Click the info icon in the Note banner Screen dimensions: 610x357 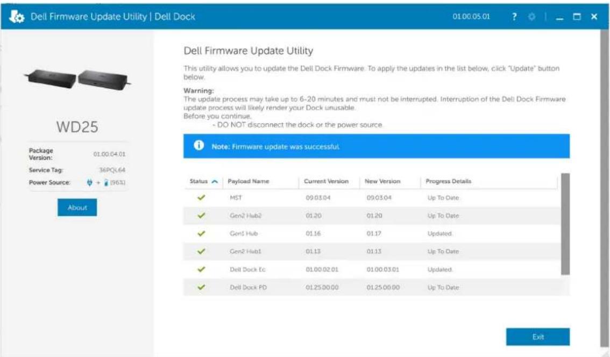pyautogui.click(x=199, y=146)
